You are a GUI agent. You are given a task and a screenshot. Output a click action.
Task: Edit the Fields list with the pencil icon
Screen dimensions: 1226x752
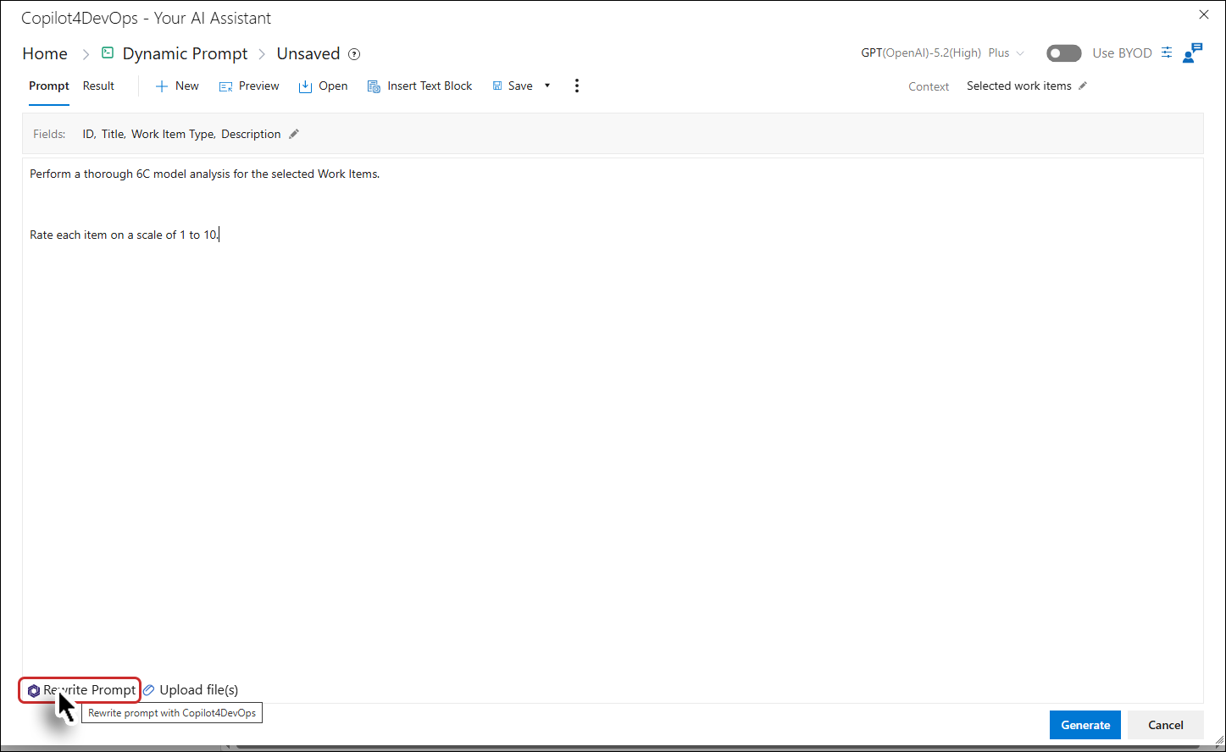(294, 134)
